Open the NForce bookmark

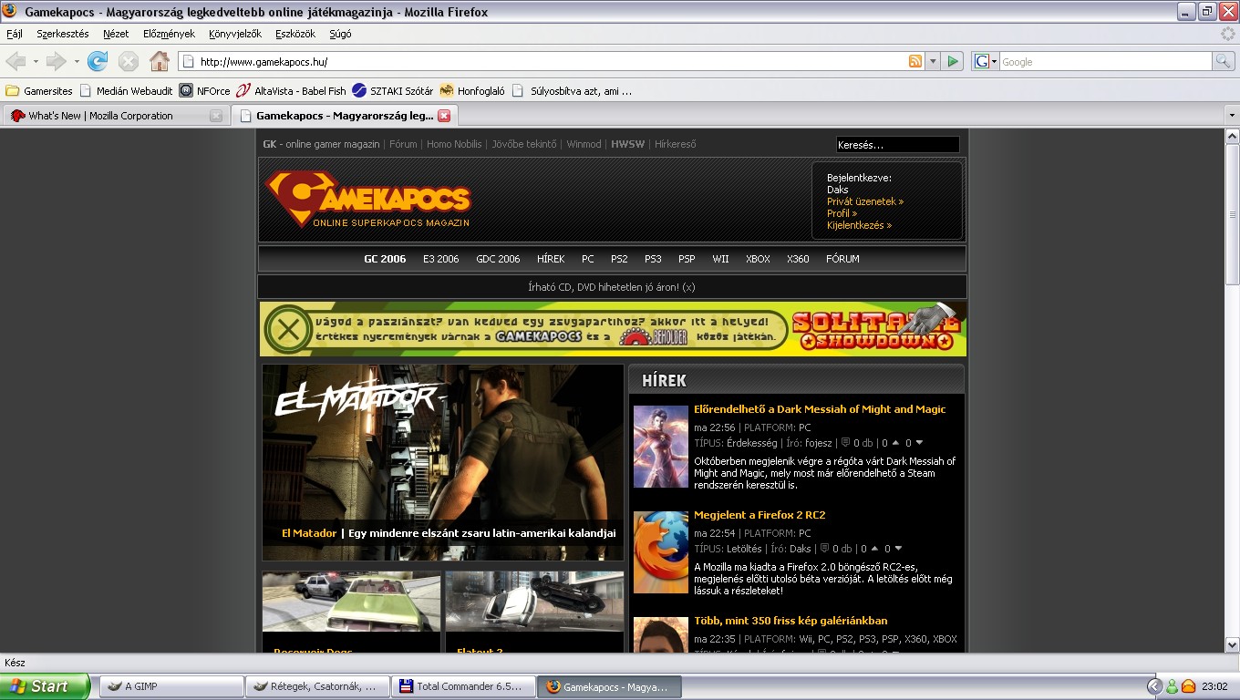(205, 90)
